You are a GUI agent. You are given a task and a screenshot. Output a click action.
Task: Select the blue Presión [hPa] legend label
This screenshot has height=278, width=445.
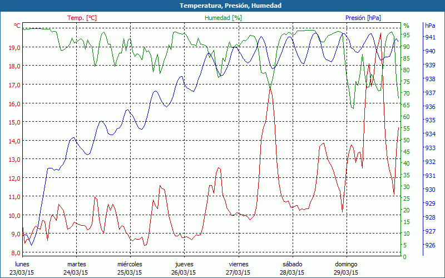(x=363, y=18)
